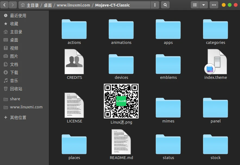Select the Linux迷.png QR code thumbnail

121,101
